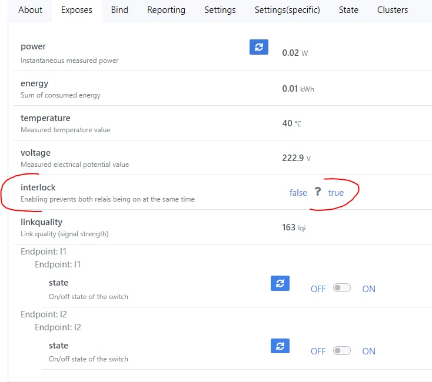
Task: Click the temperature label
Action: pyautogui.click(x=45, y=118)
